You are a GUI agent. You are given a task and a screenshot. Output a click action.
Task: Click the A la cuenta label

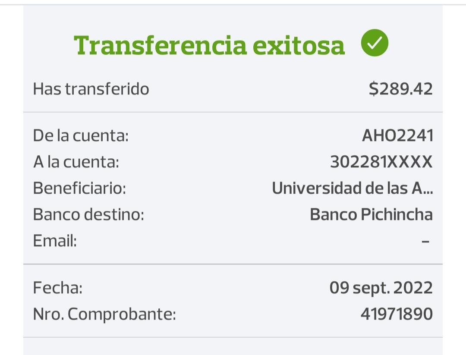point(76,162)
